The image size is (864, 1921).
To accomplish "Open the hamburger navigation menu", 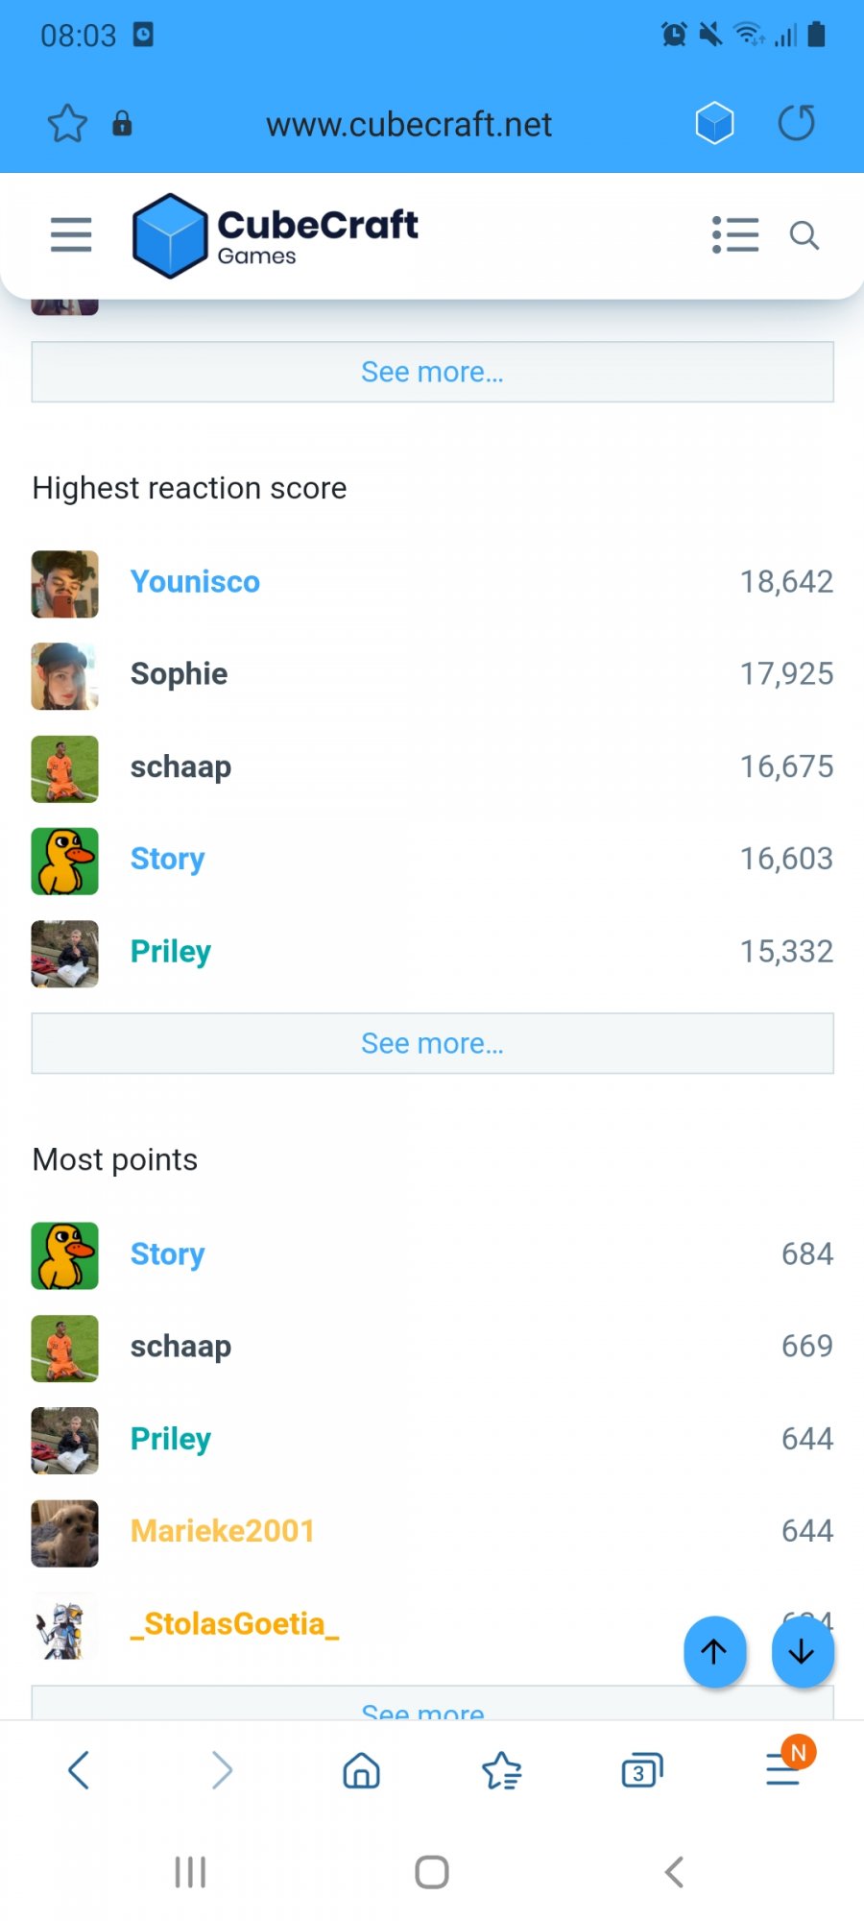I will point(71,234).
